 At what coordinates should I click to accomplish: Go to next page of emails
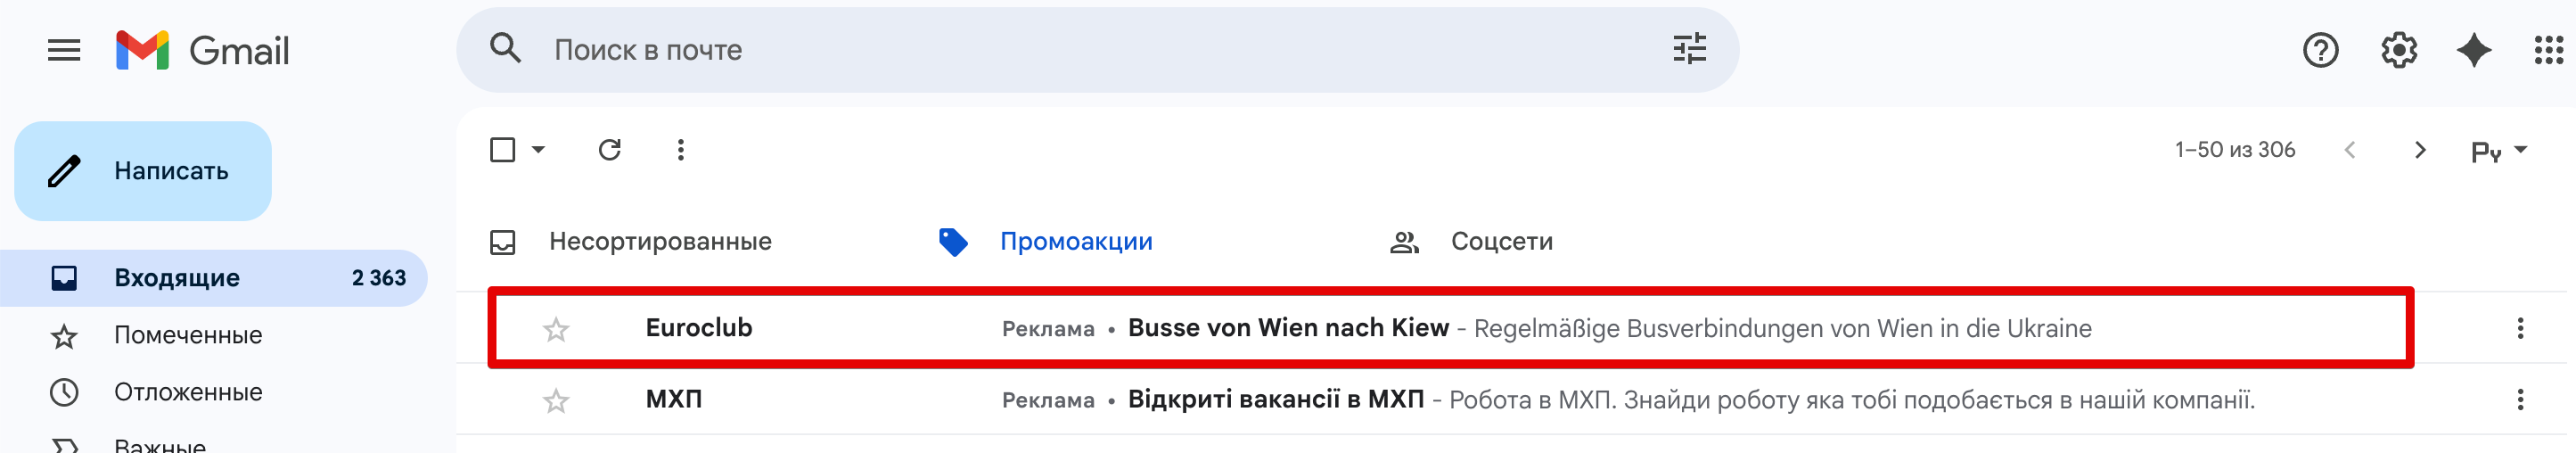(x=2420, y=150)
